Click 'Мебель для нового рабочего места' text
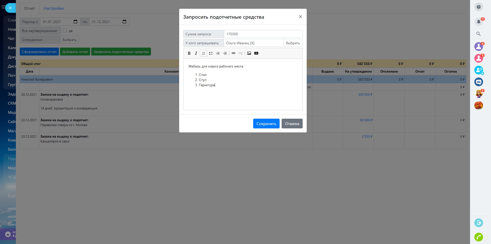 pyautogui.click(x=216, y=66)
